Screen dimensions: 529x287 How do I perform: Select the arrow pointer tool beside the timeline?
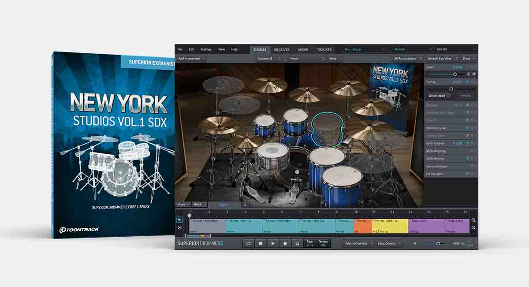[x=179, y=220]
